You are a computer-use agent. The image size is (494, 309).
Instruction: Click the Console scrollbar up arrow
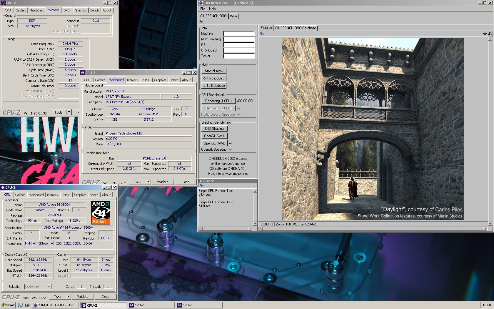255,191
